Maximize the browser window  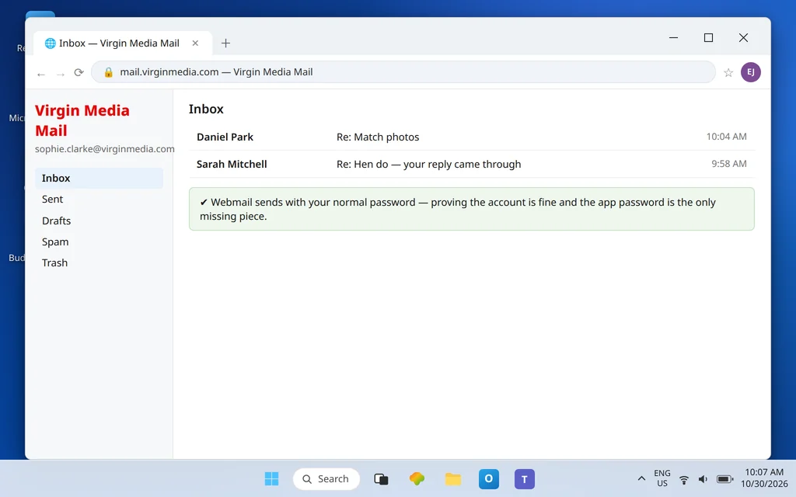(708, 37)
